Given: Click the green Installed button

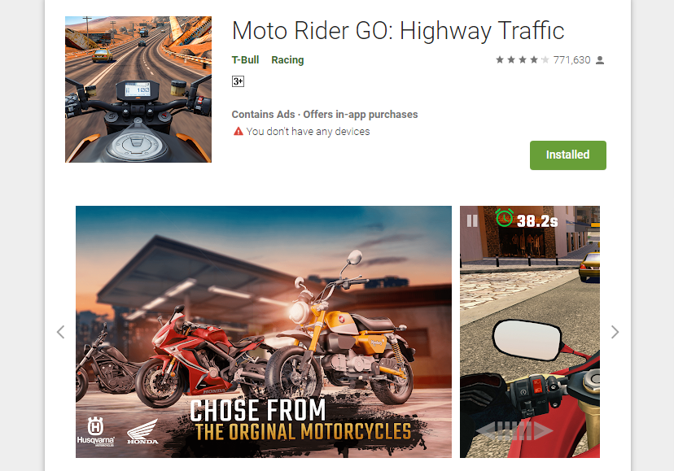Looking at the screenshot, I should tap(568, 155).
